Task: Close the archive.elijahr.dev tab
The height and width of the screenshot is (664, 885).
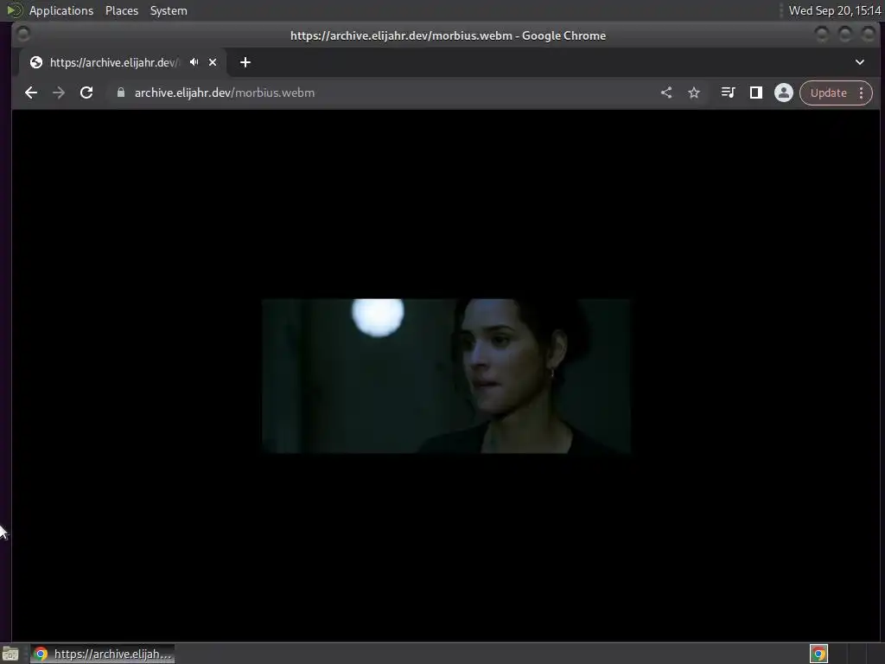Action: tap(213, 62)
